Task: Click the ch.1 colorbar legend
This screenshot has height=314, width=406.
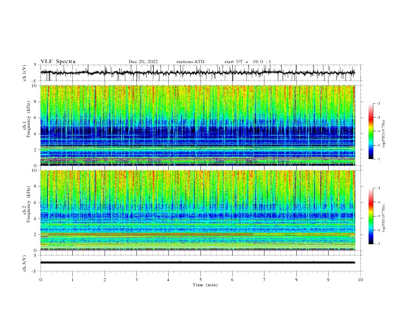Action: point(371,131)
